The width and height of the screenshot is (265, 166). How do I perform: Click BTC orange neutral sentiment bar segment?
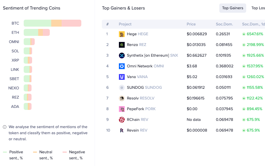(56, 23)
